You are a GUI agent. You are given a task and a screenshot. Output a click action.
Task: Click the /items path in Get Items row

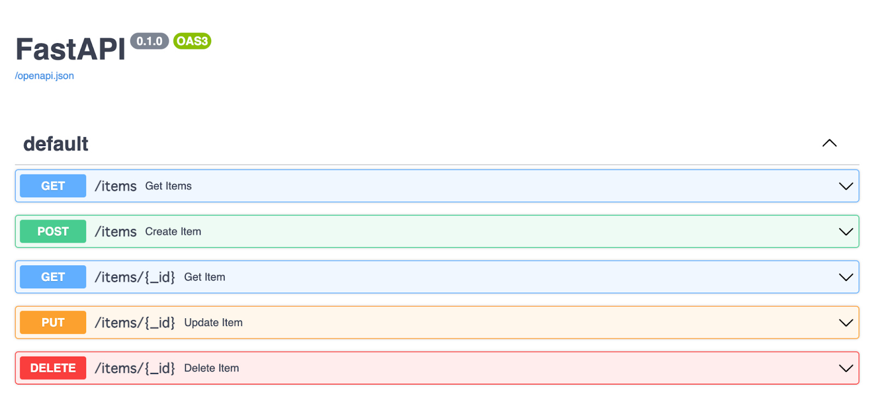coord(116,186)
